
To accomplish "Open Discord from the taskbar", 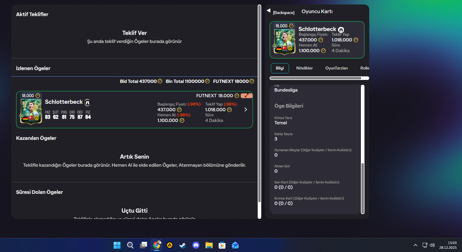I will pyautogui.click(x=196, y=245).
